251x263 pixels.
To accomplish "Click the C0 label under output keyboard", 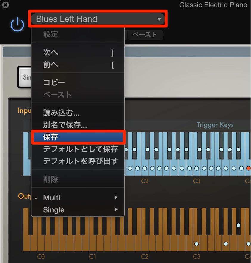I will [x=41, y=256].
